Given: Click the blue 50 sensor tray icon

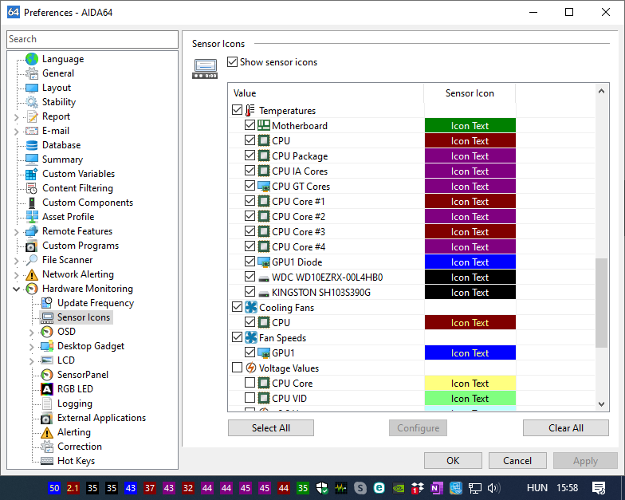Looking at the screenshot, I should coord(54,488).
